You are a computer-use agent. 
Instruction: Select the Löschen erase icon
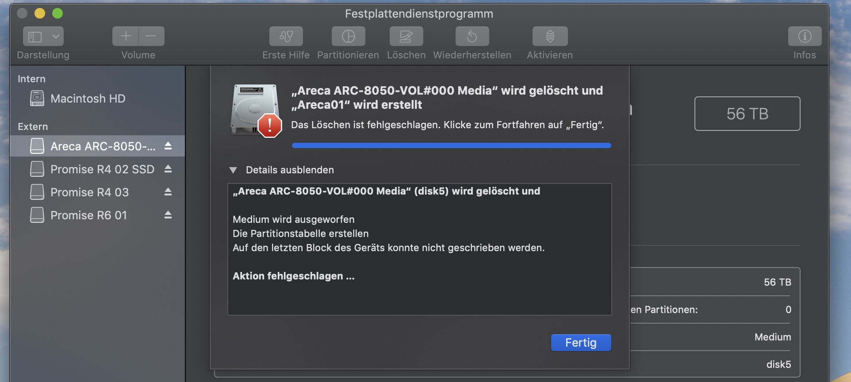406,36
